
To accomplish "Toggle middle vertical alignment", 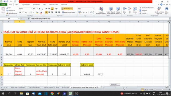I will tap(49, 9).
